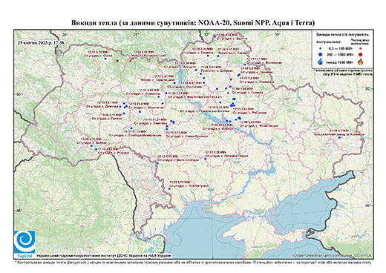
Task: Click the 24° longitude label on the top edge
Action: 65,34
